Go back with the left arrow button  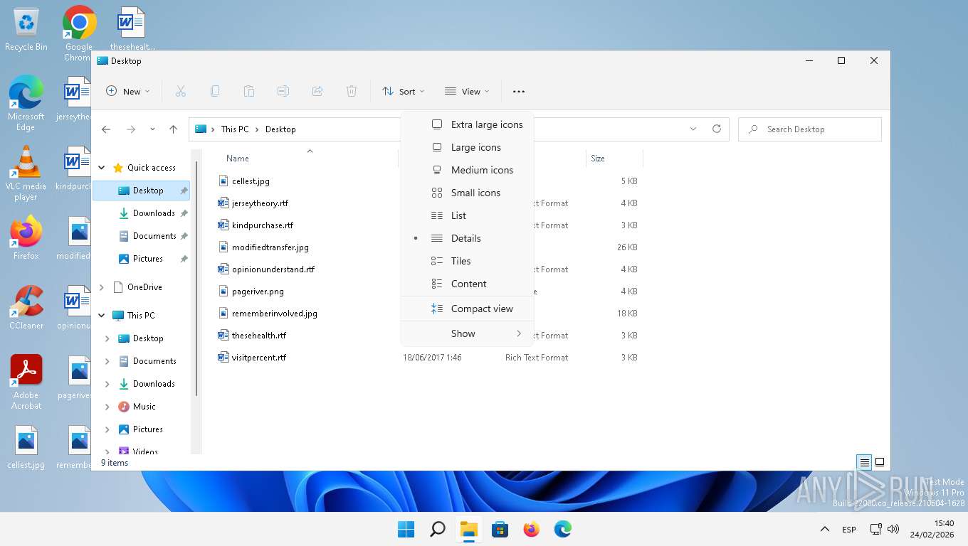pos(106,129)
